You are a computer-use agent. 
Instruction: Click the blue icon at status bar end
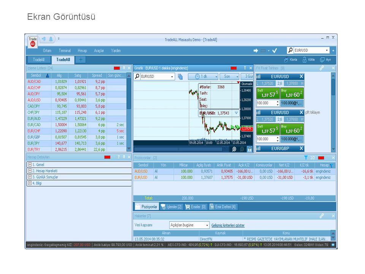[x=333, y=245]
